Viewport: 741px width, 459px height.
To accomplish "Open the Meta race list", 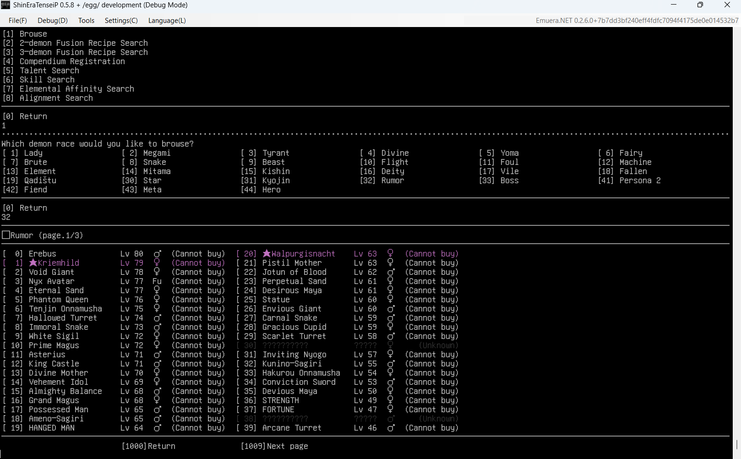I will [142, 190].
